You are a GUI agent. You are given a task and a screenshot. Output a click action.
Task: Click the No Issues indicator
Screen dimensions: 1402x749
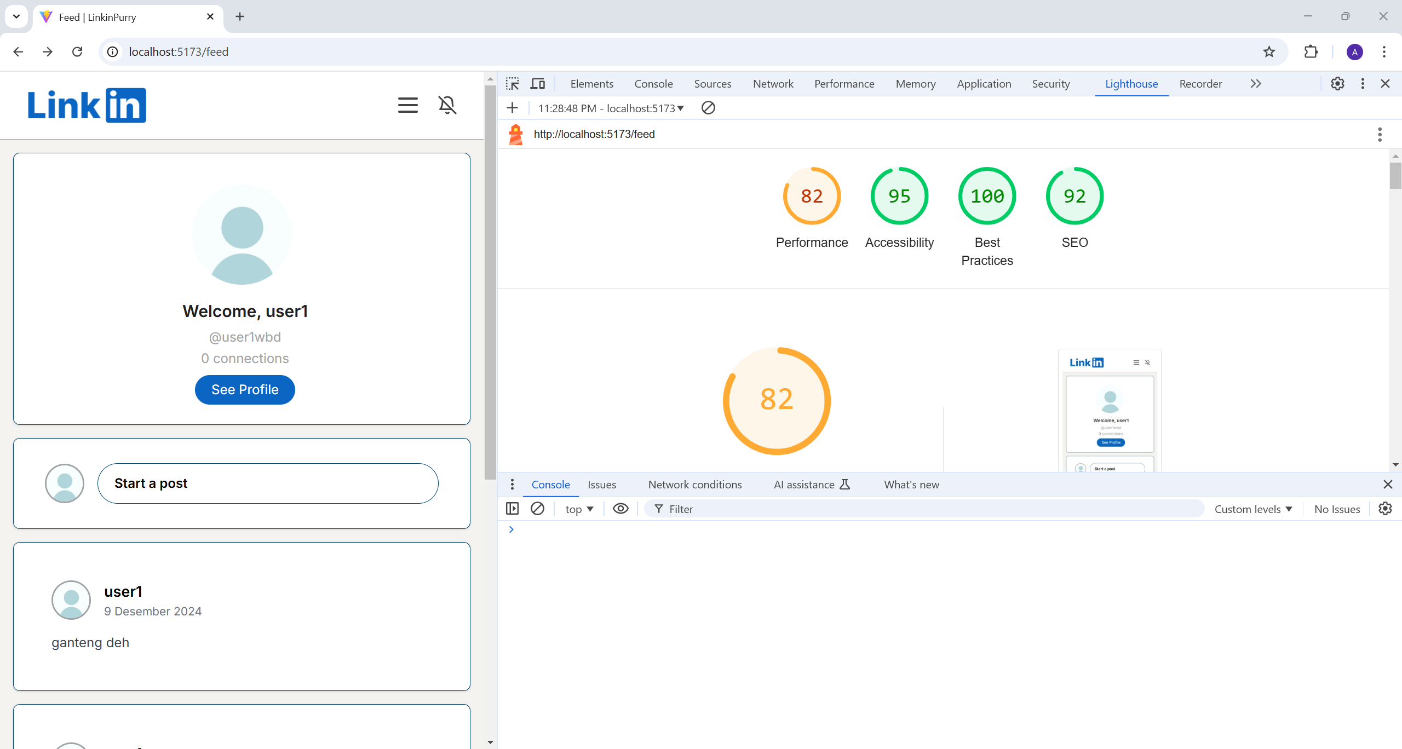point(1337,509)
